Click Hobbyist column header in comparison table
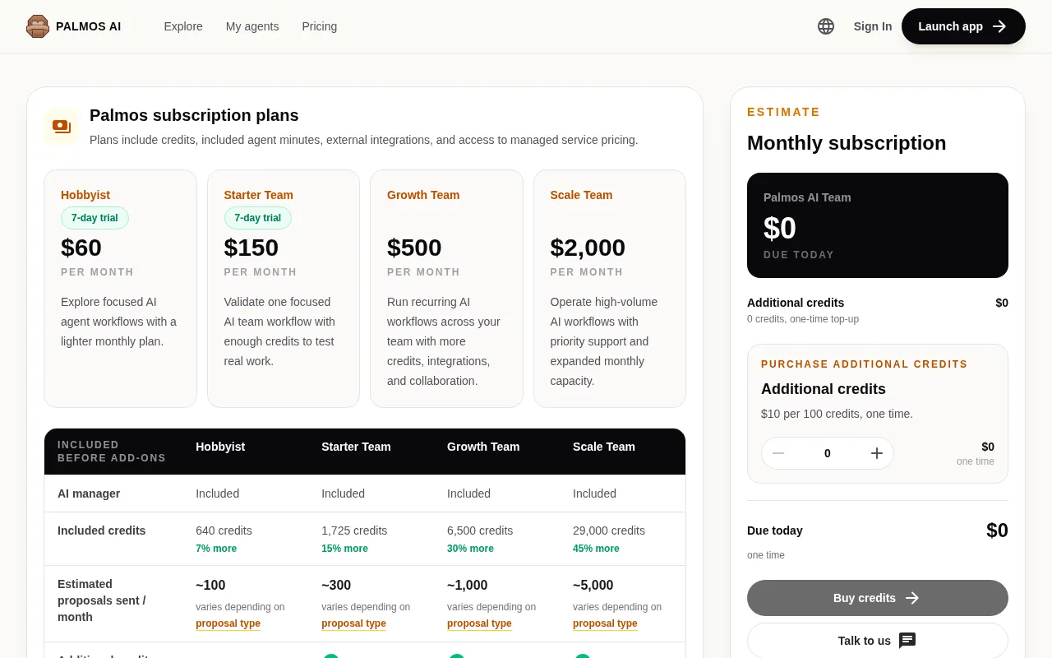 220,447
